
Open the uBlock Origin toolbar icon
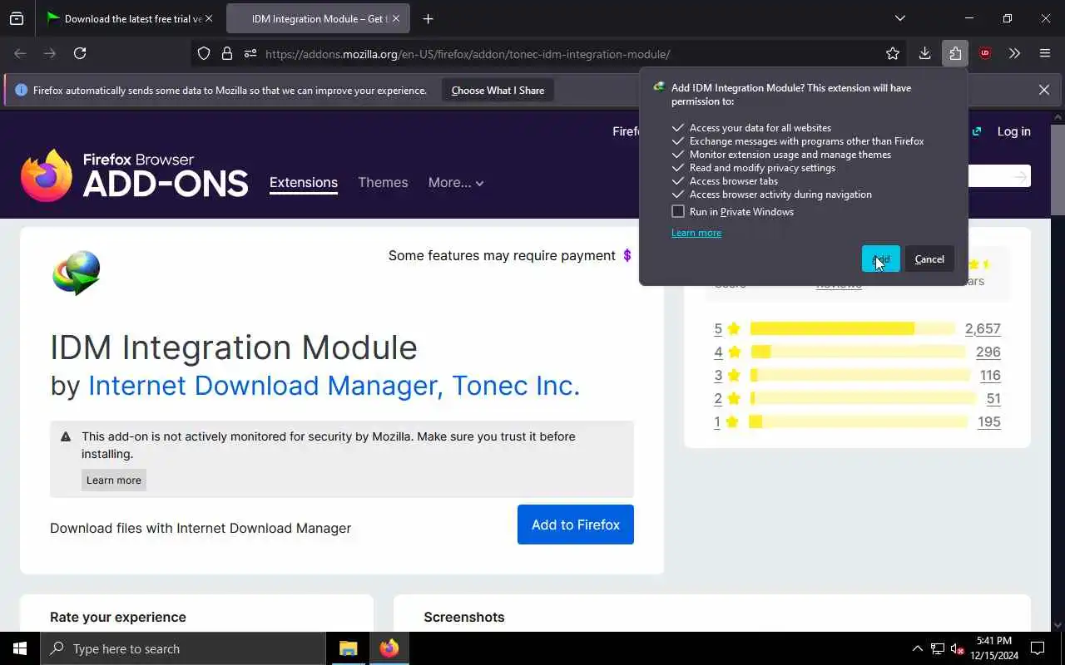click(x=985, y=53)
